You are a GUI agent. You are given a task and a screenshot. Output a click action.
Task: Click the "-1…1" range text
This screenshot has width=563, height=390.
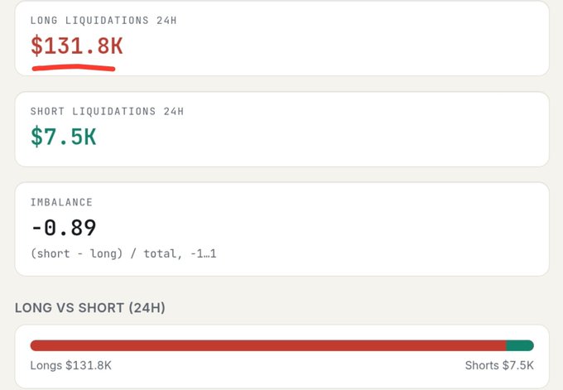tap(203, 254)
